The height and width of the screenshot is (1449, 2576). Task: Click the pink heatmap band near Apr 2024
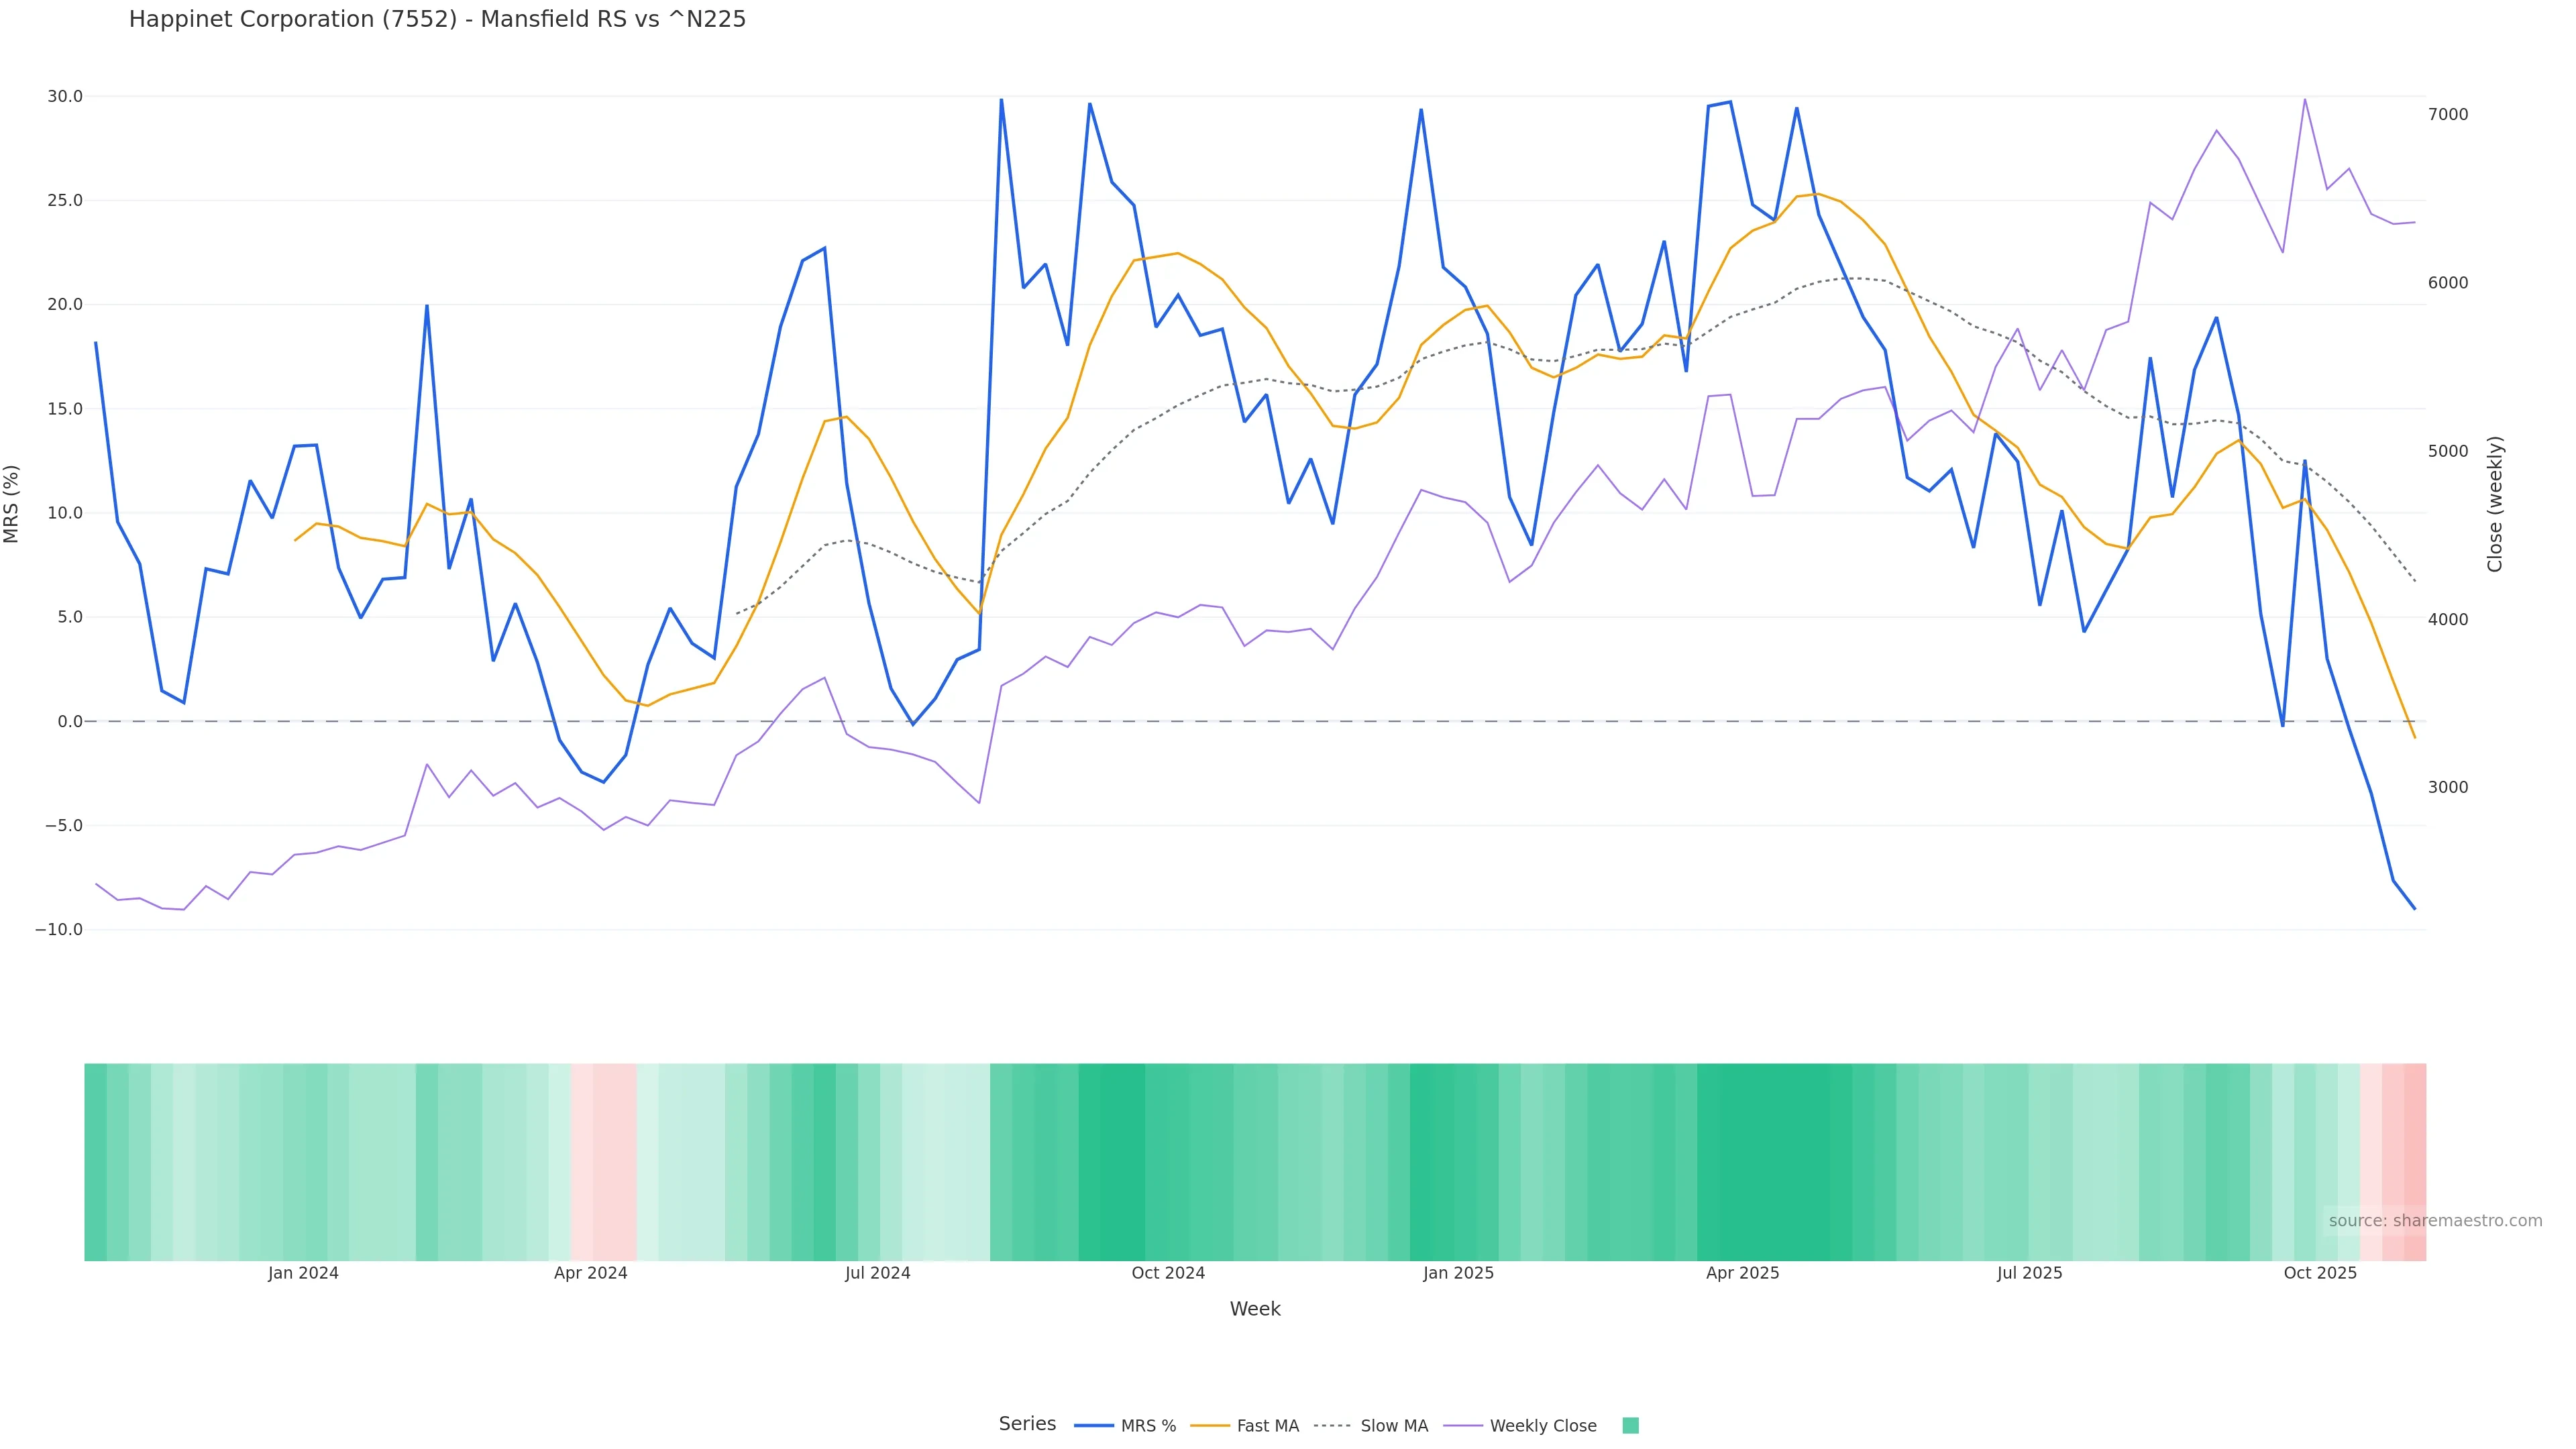pyautogui.click(x=604, y=1160)
